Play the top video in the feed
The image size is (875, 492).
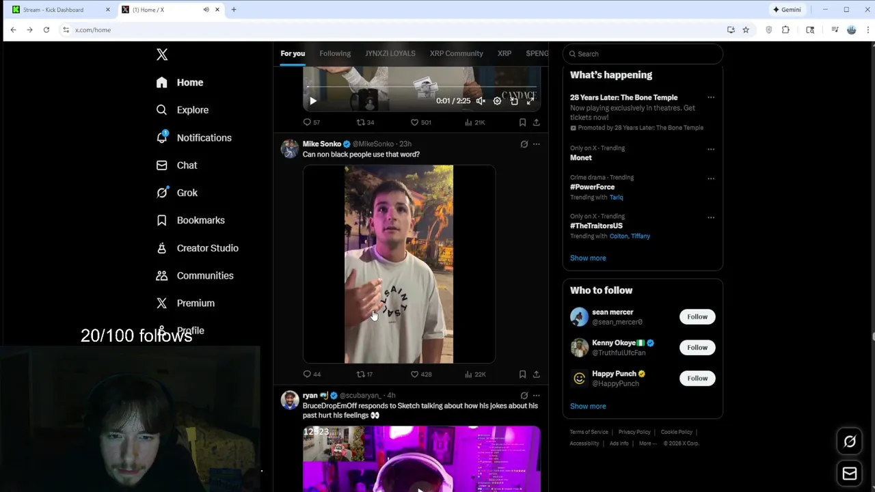(x=313, y=101)
